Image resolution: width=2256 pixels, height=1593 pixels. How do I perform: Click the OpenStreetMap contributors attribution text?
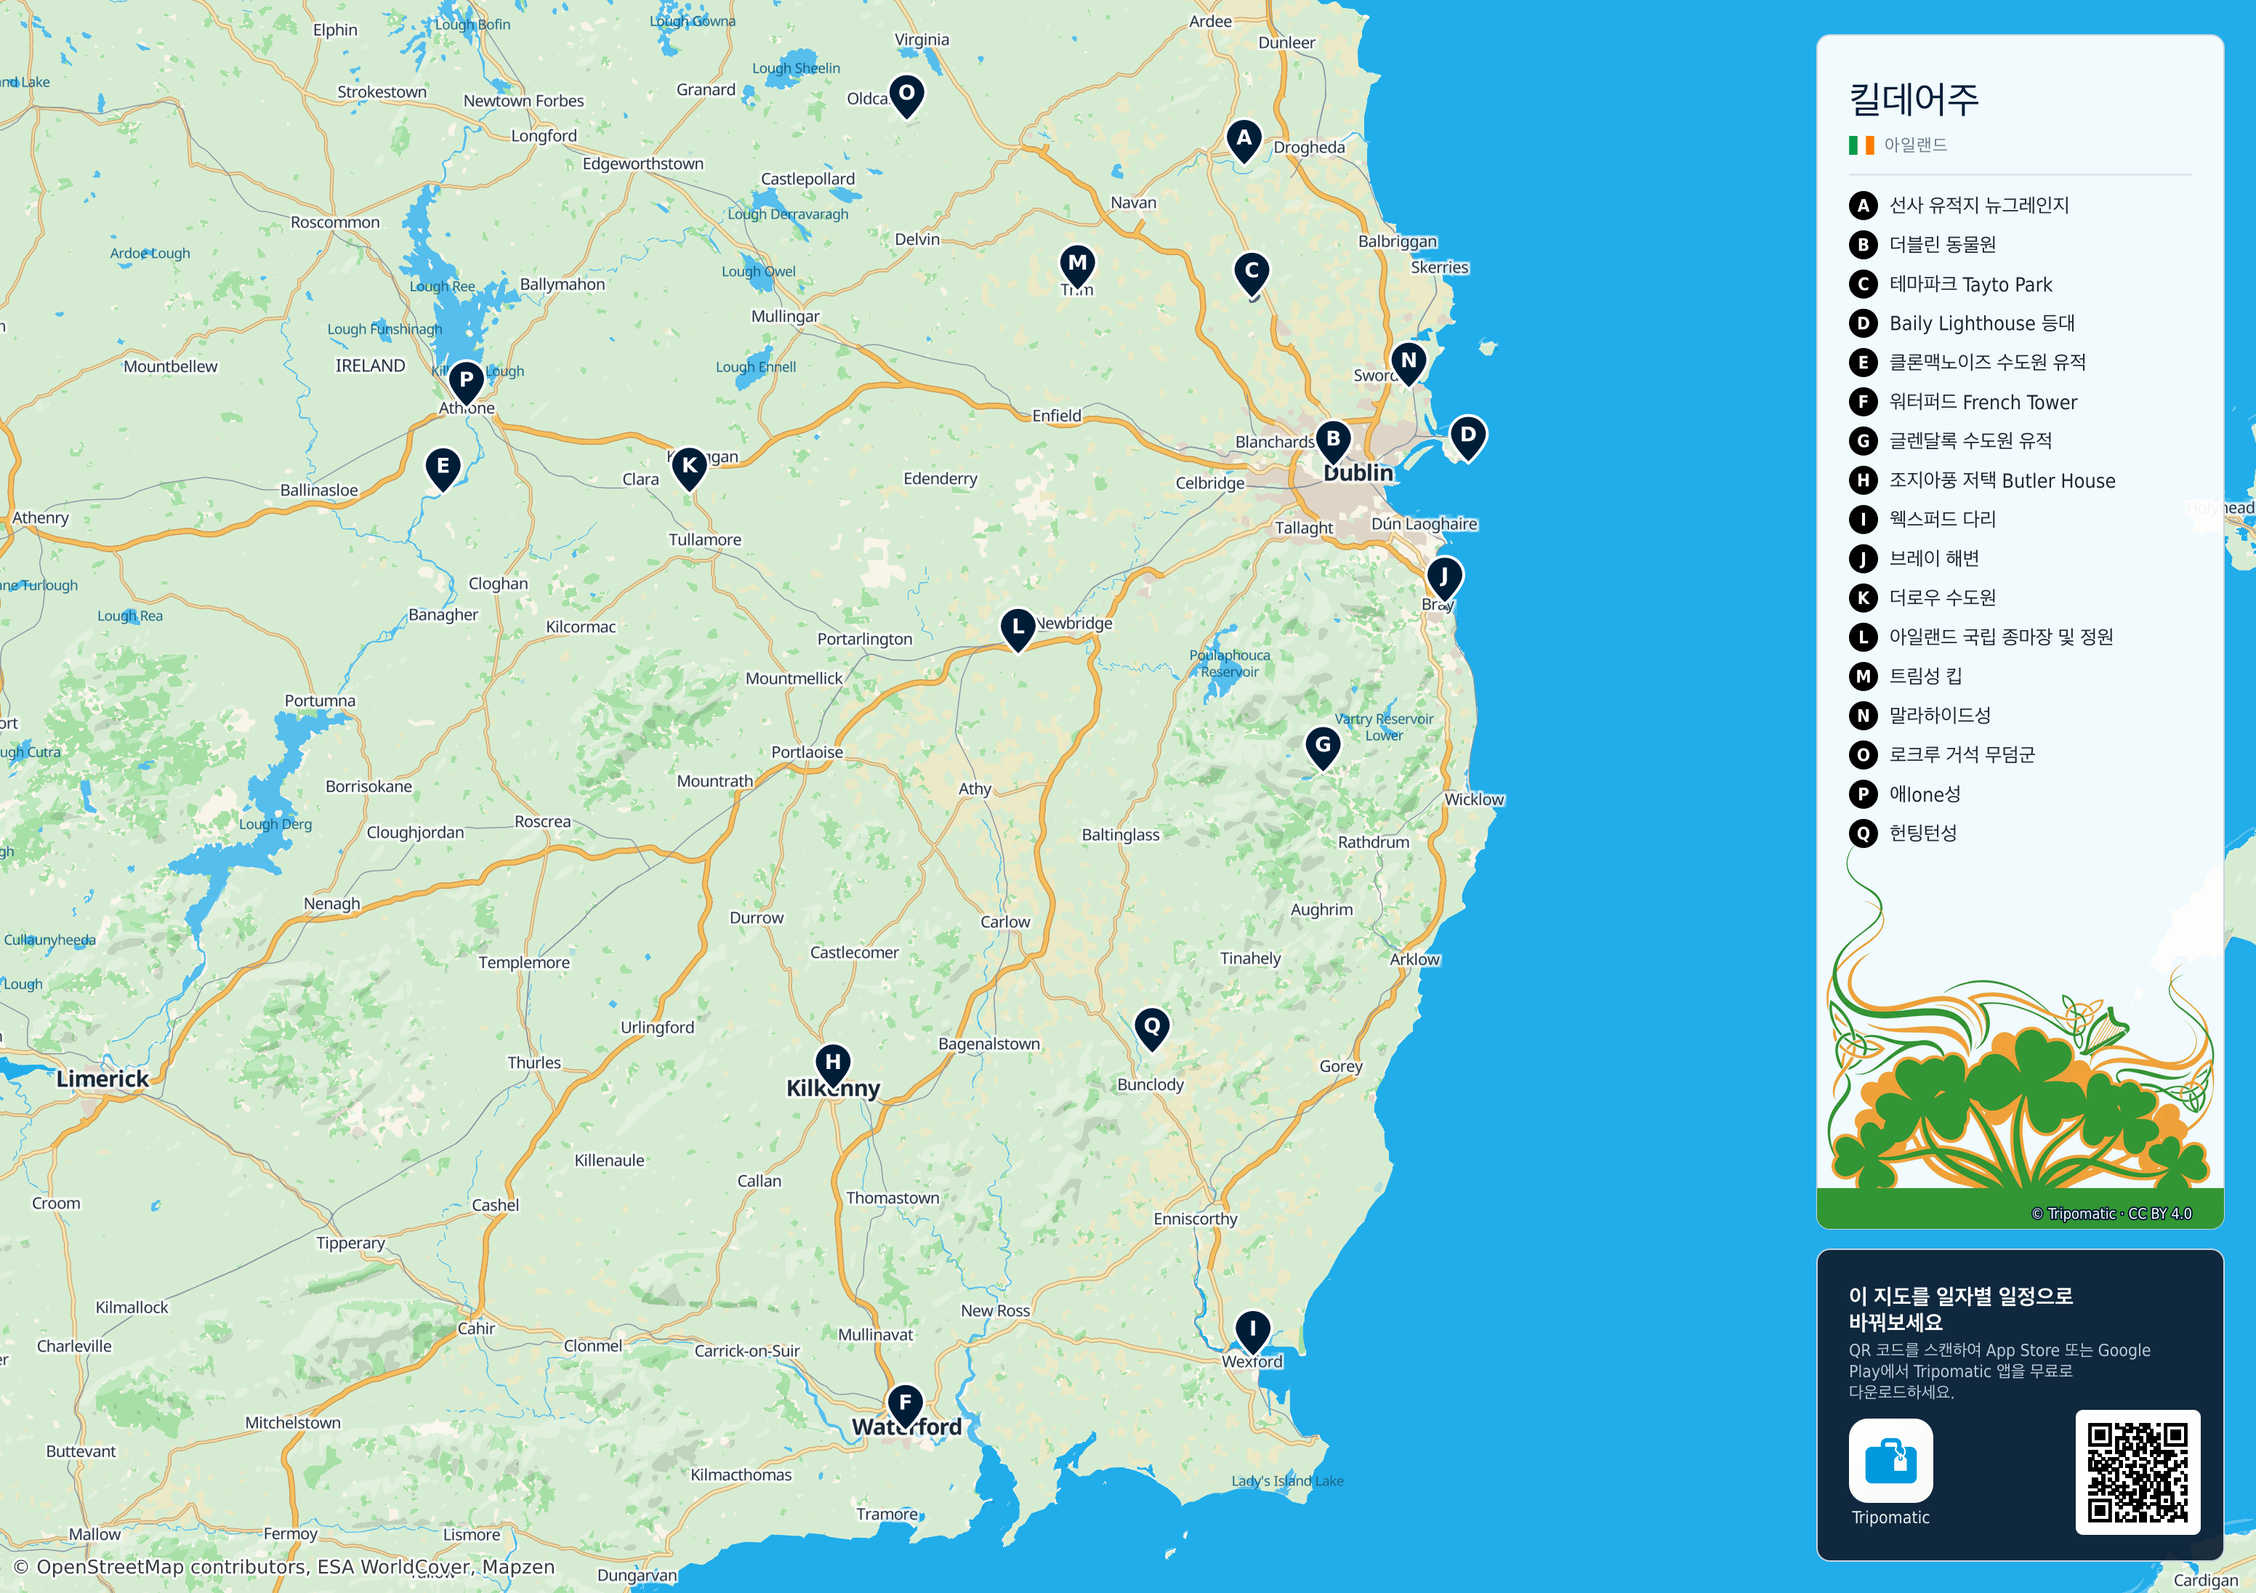(x=284, y=1566)
